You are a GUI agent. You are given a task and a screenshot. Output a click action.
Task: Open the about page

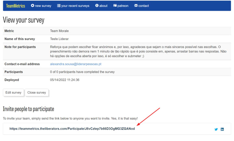pos(101,6)
